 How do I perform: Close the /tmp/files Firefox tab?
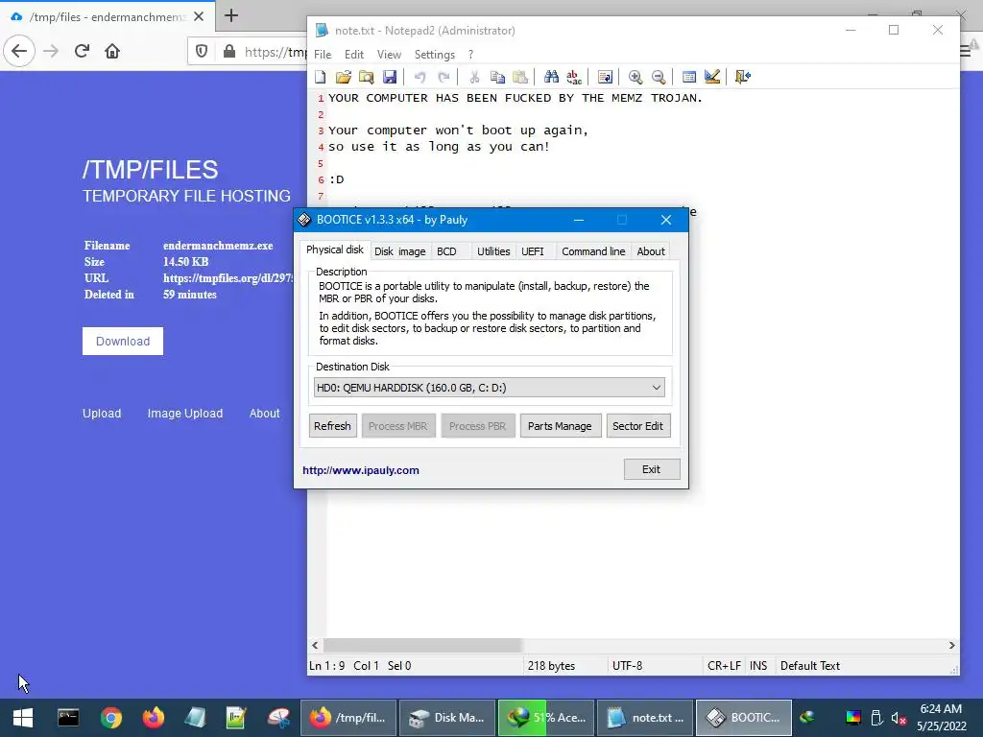[x=199, y=16]
